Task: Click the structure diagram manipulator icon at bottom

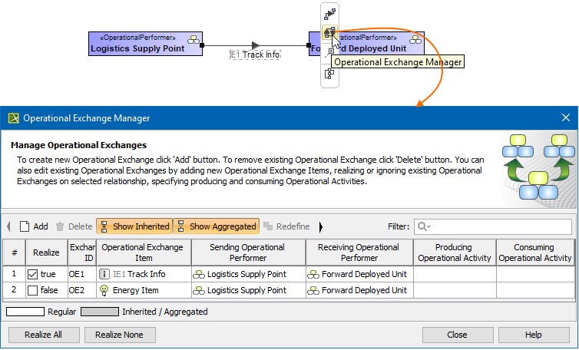Action: 329,74
